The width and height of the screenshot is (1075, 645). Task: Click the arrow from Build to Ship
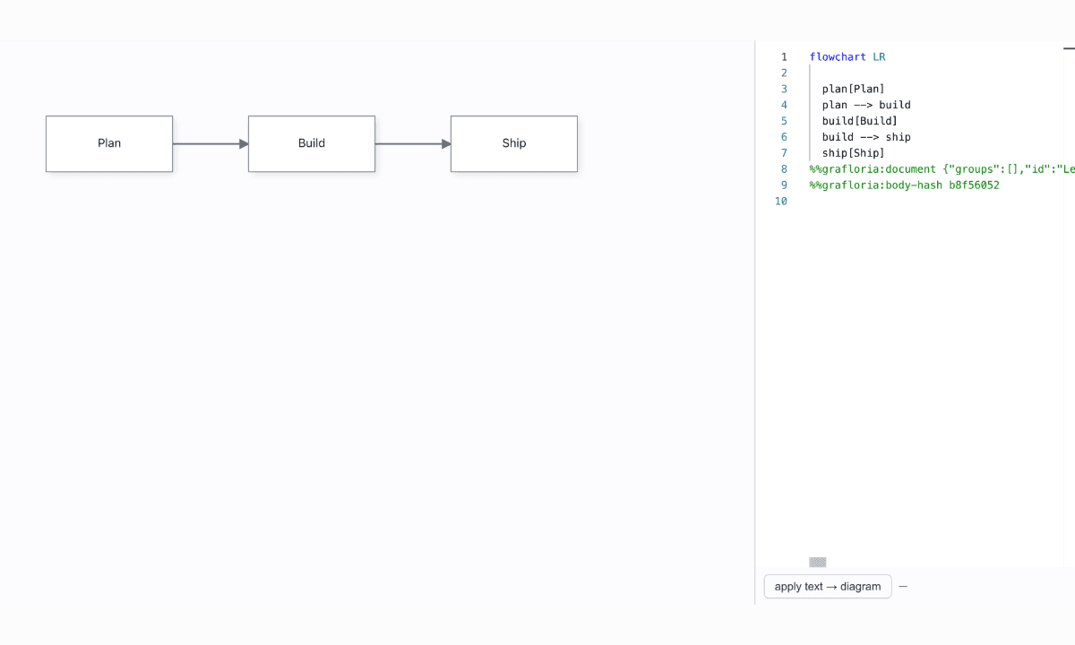click(x=413, y=143)
